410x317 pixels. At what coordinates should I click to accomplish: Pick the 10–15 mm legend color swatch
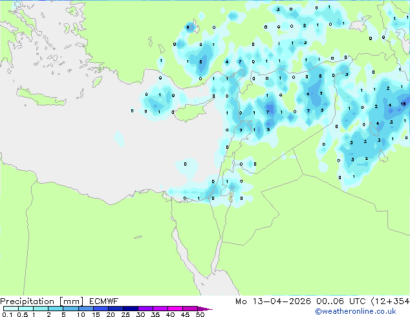click(85, 309)
